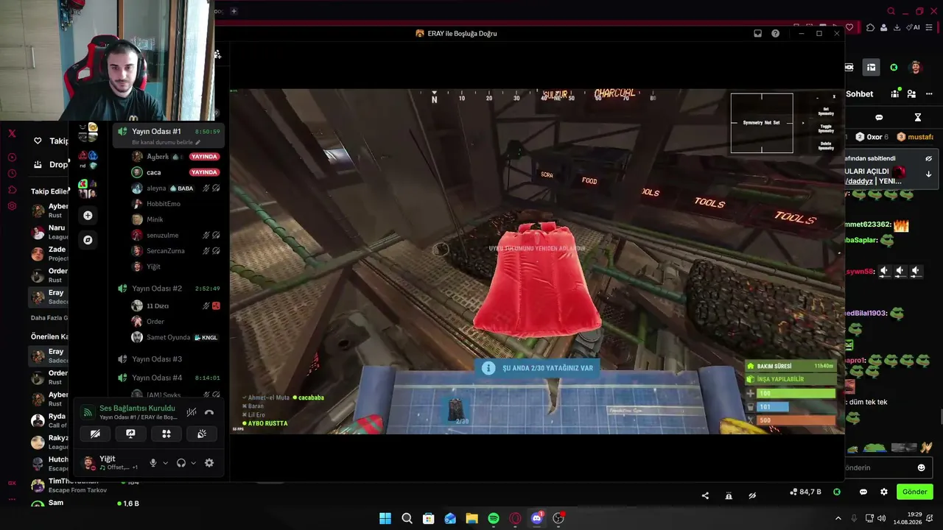Open browser easy setup menu icon
This screenshot has height=530, width=943.
click(x=929, y=28)
